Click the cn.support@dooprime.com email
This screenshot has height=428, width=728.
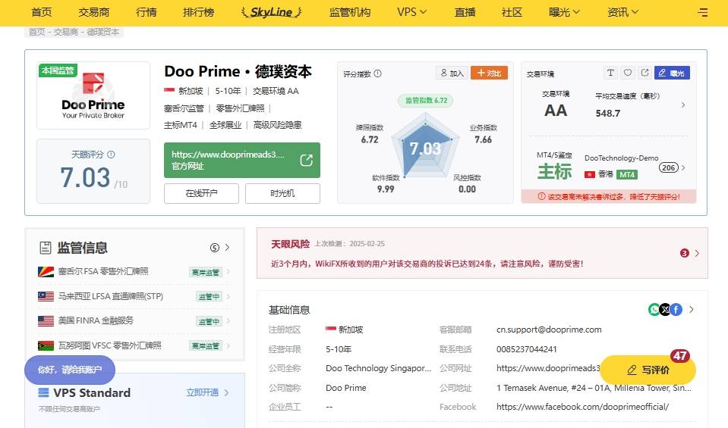(549, 330)
